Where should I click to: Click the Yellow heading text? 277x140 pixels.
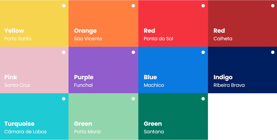(14, 31)
